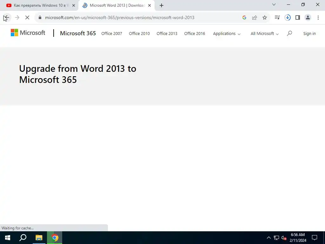Open the site search magnifier icon

point(289,33)
